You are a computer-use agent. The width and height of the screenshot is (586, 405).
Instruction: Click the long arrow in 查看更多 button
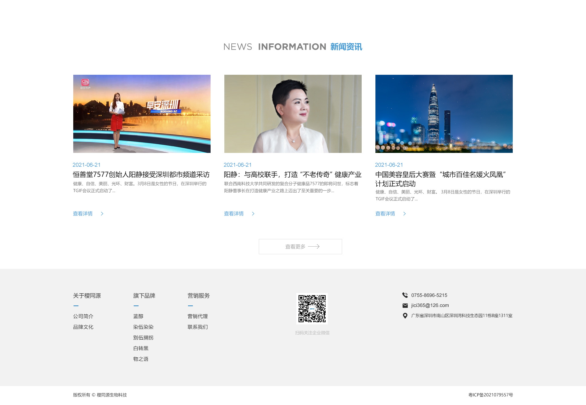[x=314, y=247]
